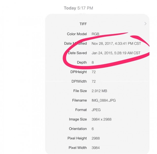Image resolution: width=157 pixels, height=154 pixels.
Task: Click the TIFF section header label
Action: [83, 24]
